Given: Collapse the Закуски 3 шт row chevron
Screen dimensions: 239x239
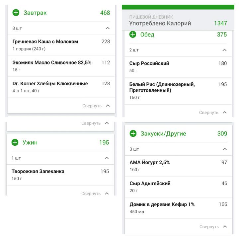Looking at the screenshot, I should [x=225, y=149].
